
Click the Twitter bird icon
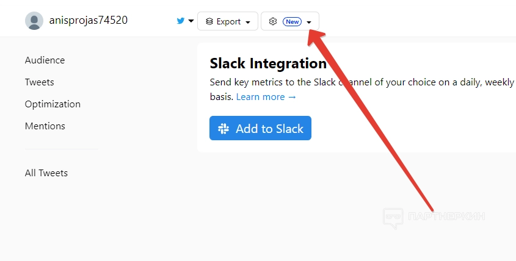(x=181, y=21)
